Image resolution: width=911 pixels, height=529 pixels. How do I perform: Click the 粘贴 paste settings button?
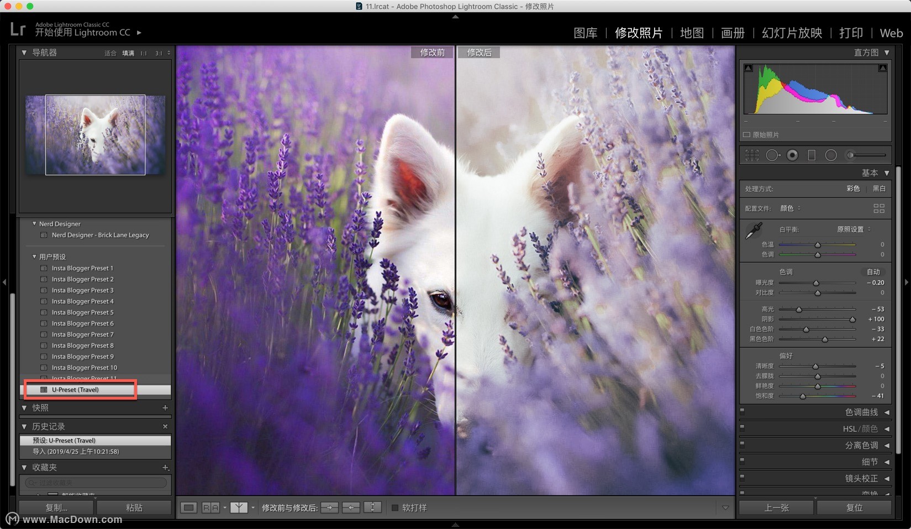134,507
